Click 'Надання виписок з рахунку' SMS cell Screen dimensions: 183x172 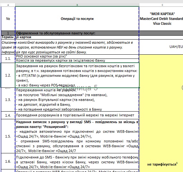pyautogui.click(x=77, y=136)
